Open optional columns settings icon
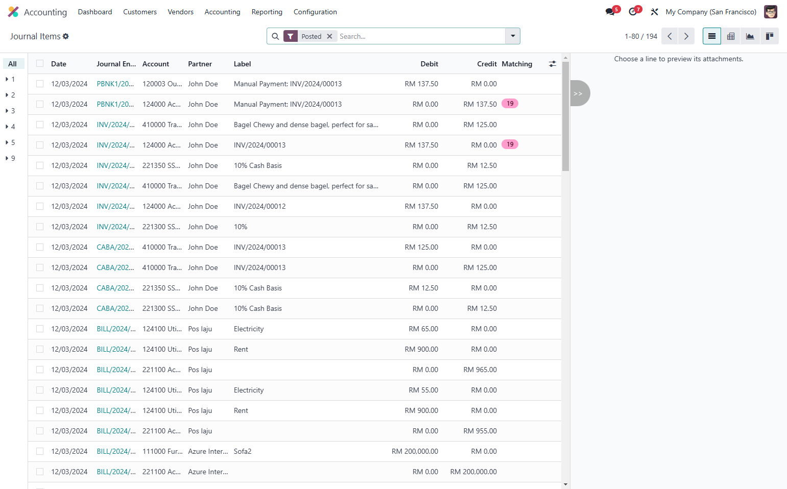Viewport: 787px width, 489px height. click(553, 64)
